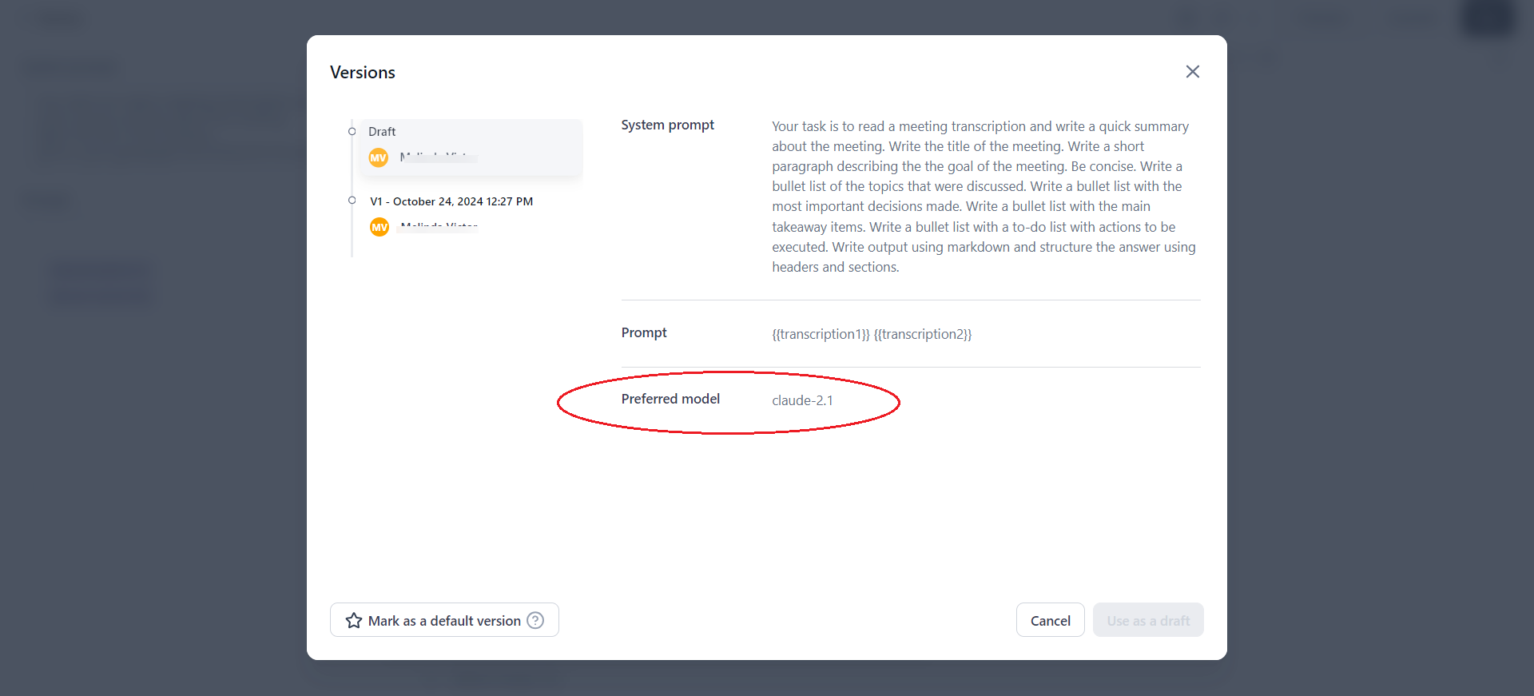The width and height of the screenshot is (1534, 696).
Task: Click the star icon for default version
Action: tap(354, 621)
